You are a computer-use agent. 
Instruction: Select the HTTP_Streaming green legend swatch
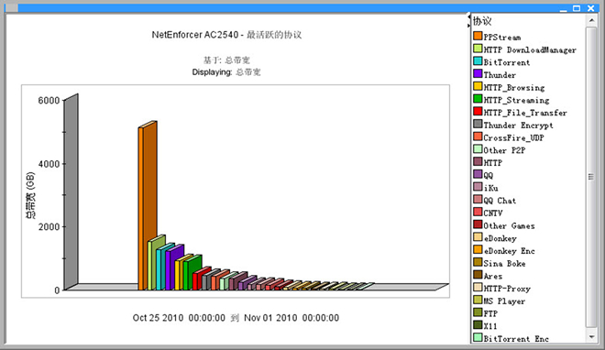coord(478,99)
